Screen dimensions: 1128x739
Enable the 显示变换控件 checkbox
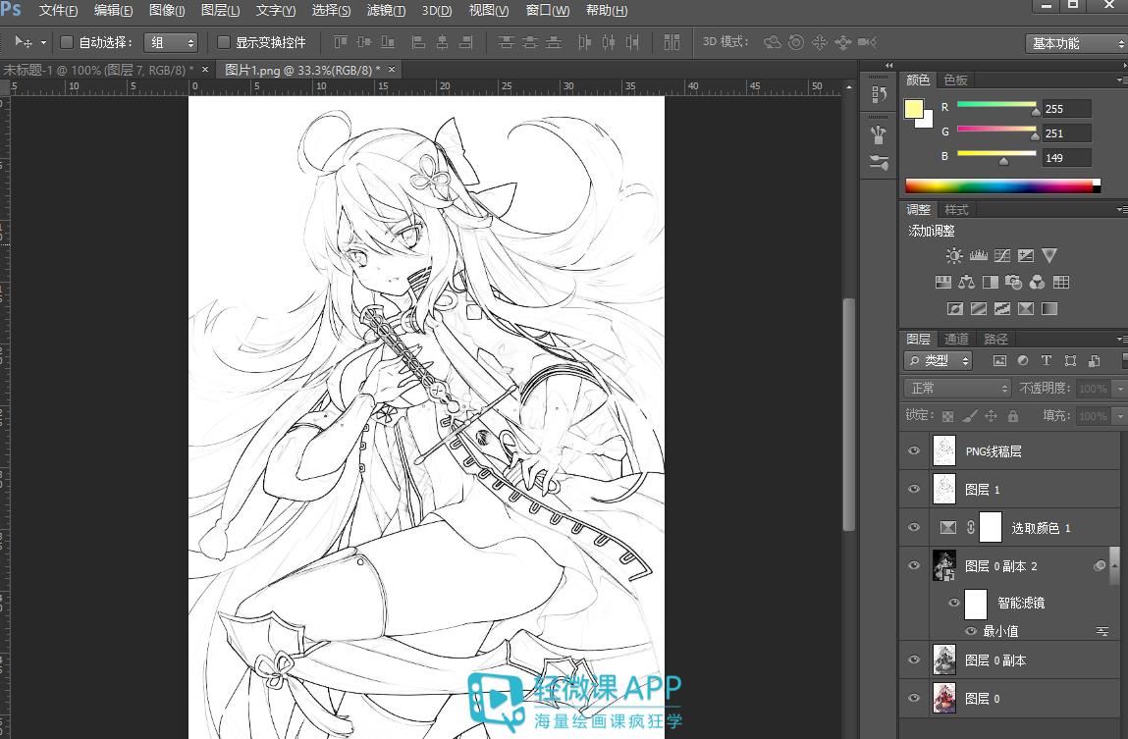pos(224,42)
